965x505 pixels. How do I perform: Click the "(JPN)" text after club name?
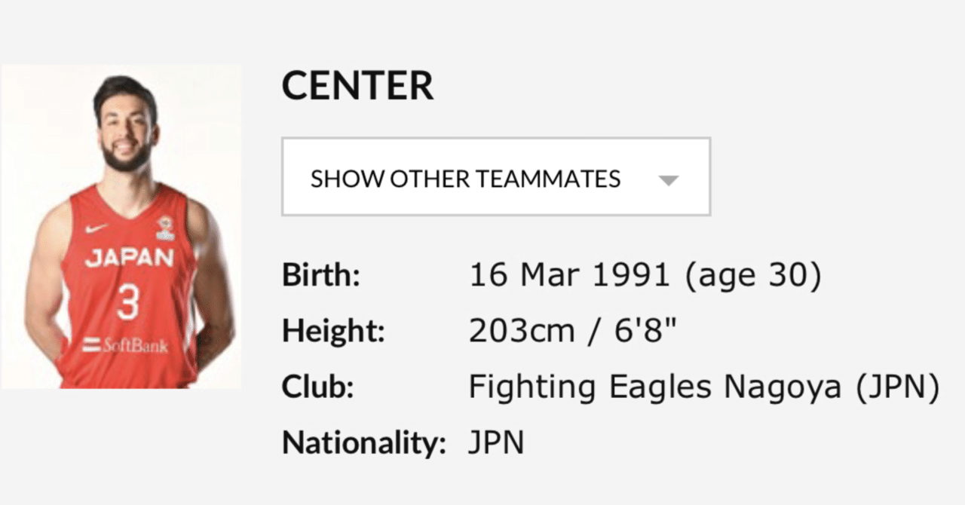[x=896, y=387]
